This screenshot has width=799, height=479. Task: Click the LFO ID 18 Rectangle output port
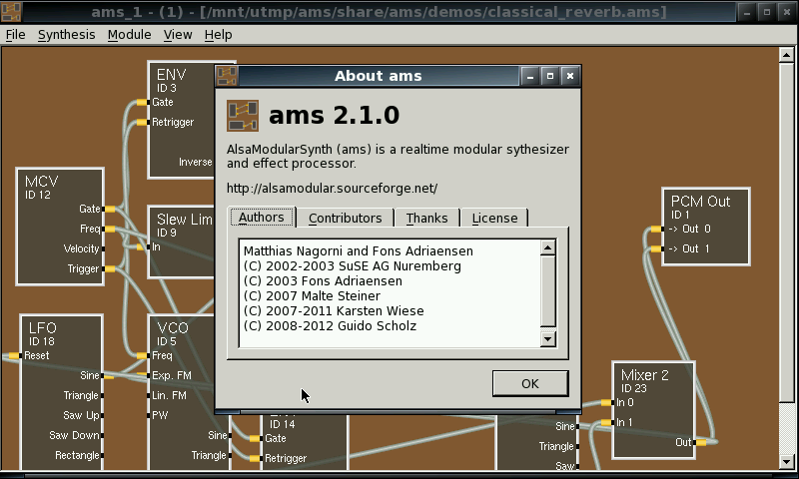103,455
